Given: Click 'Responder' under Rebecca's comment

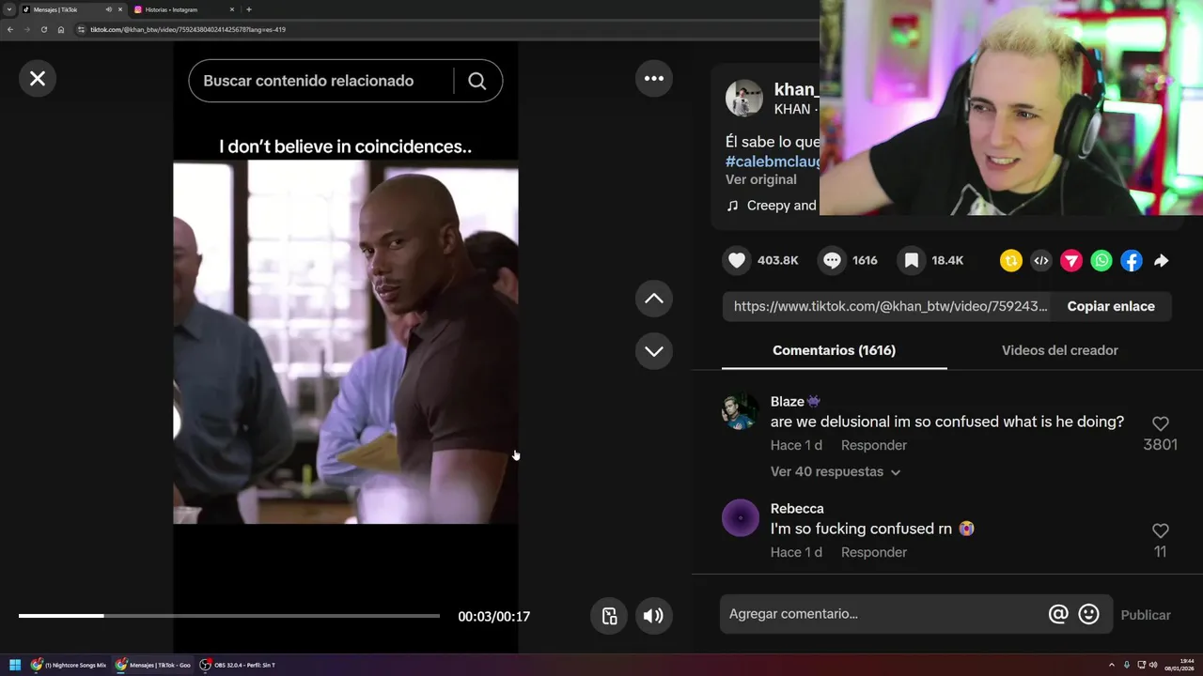Looking at the screenshot, I should coord(874,552).
